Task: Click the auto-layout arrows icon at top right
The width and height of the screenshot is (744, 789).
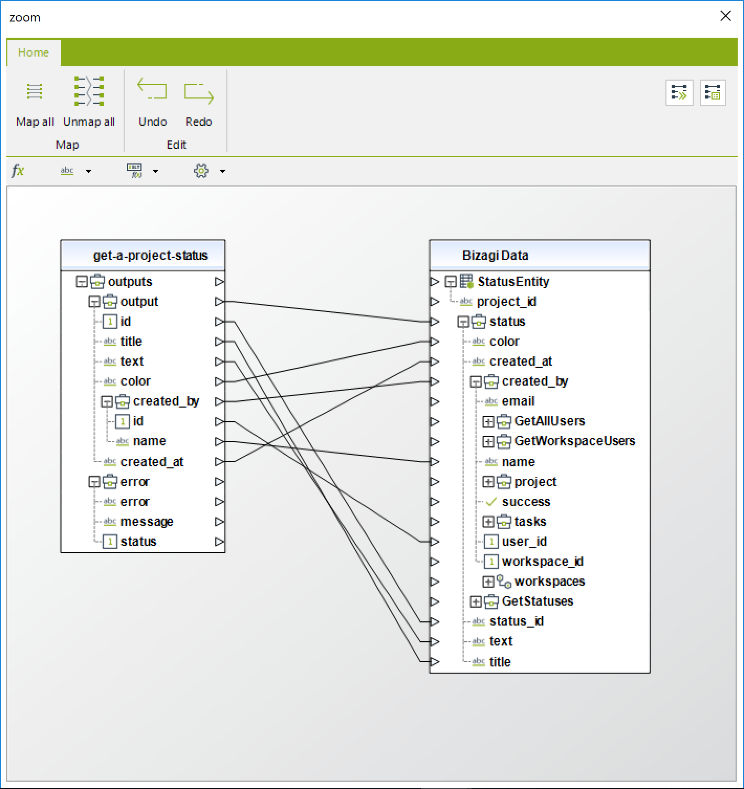Action: 679,93
